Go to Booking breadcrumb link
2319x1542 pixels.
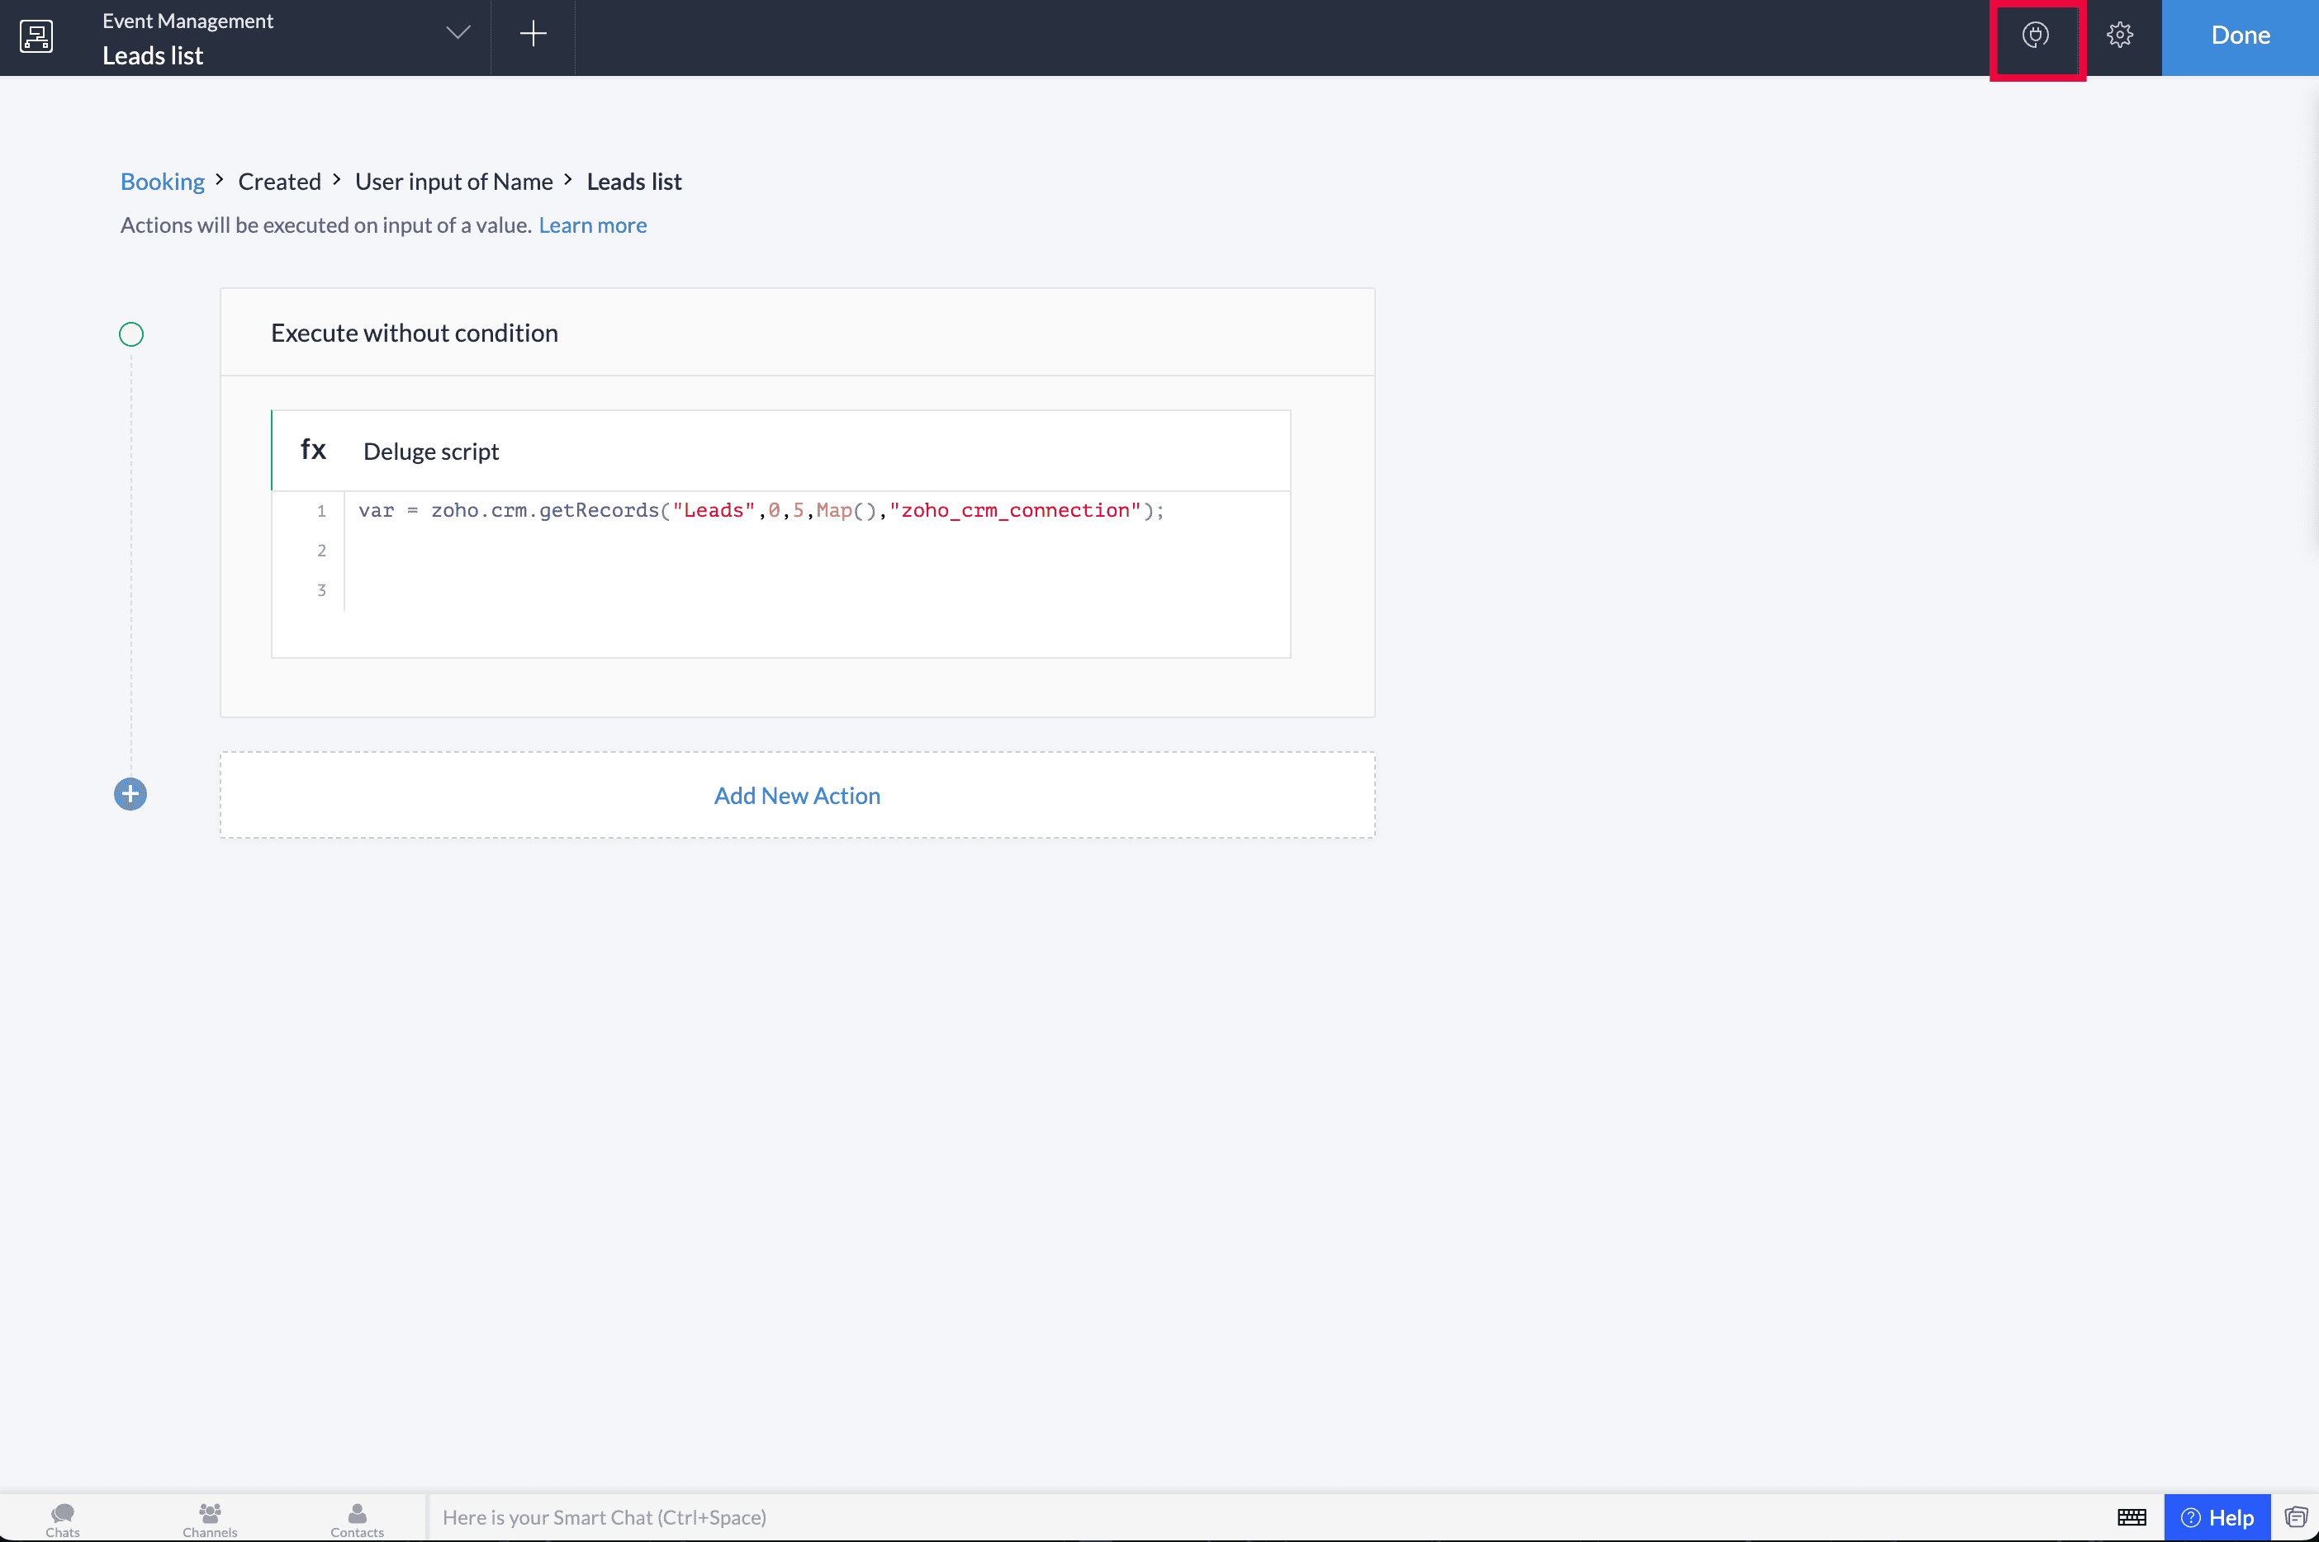[163, 182]
